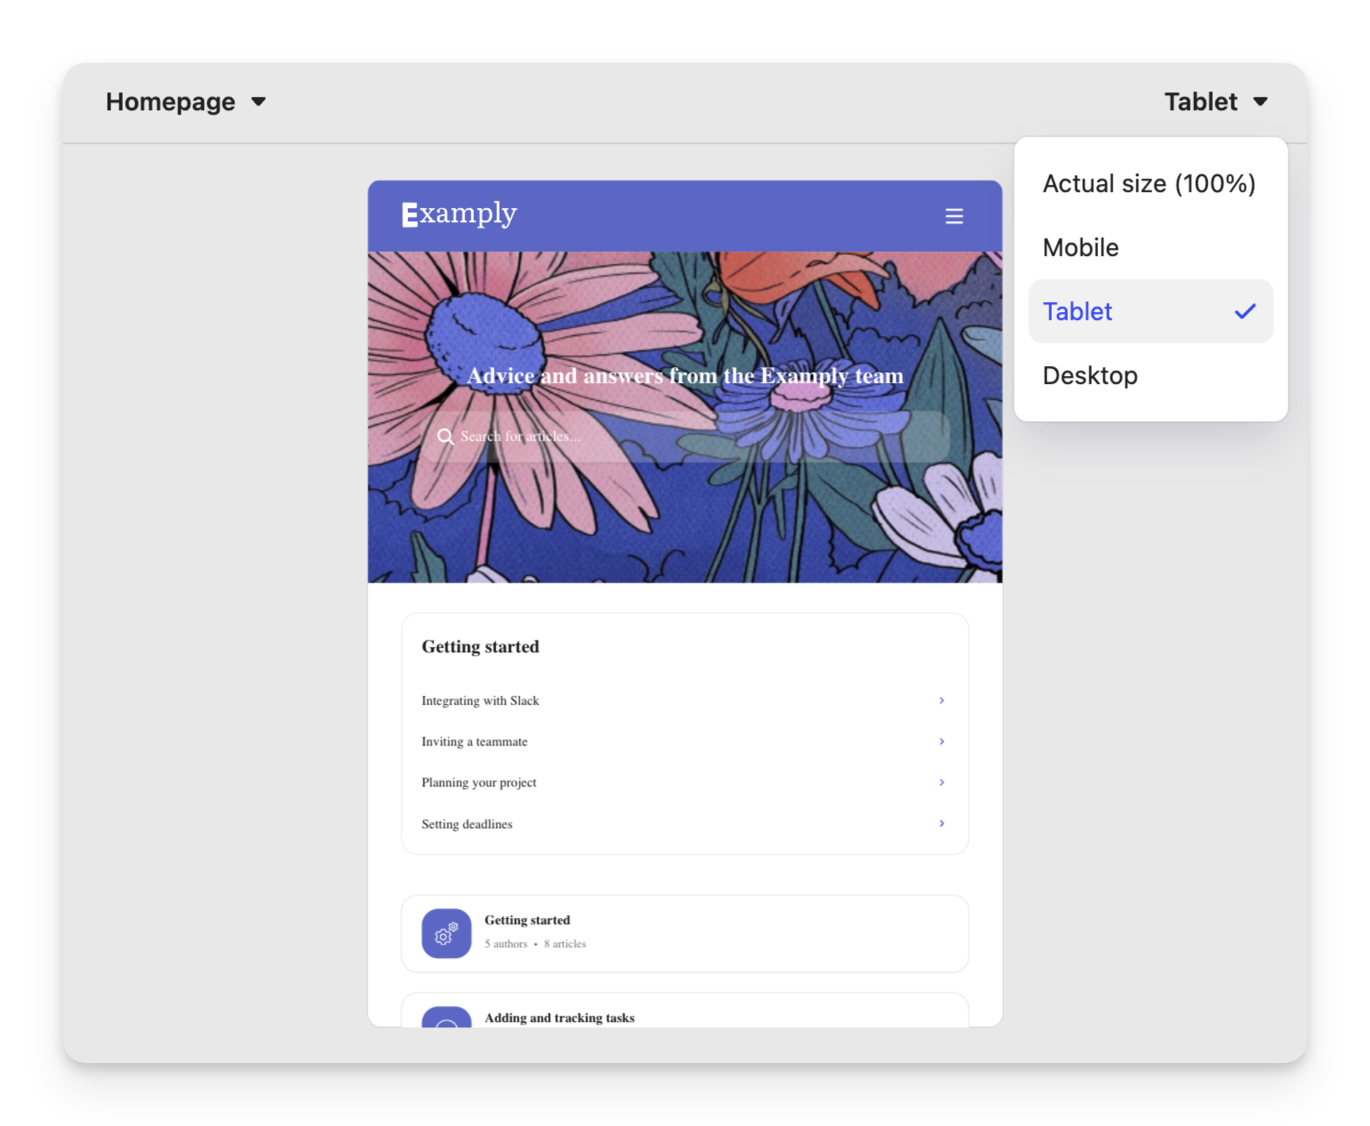Open the Integrating with Slack article
Image resolution: width=1370 pixels, height=1126 pixels.
pyautogui.click(x=480, y=700)
